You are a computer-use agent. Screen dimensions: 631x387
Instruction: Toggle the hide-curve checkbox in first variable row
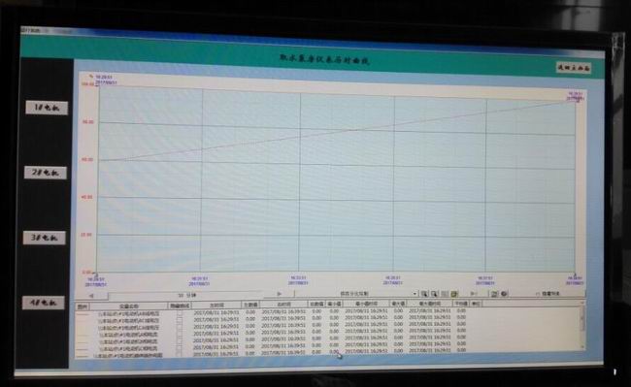180,312
